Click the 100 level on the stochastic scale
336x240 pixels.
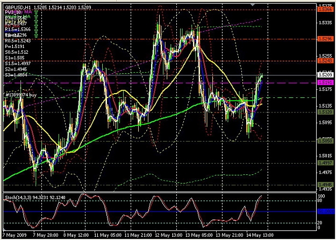click(x=321, y=196)
